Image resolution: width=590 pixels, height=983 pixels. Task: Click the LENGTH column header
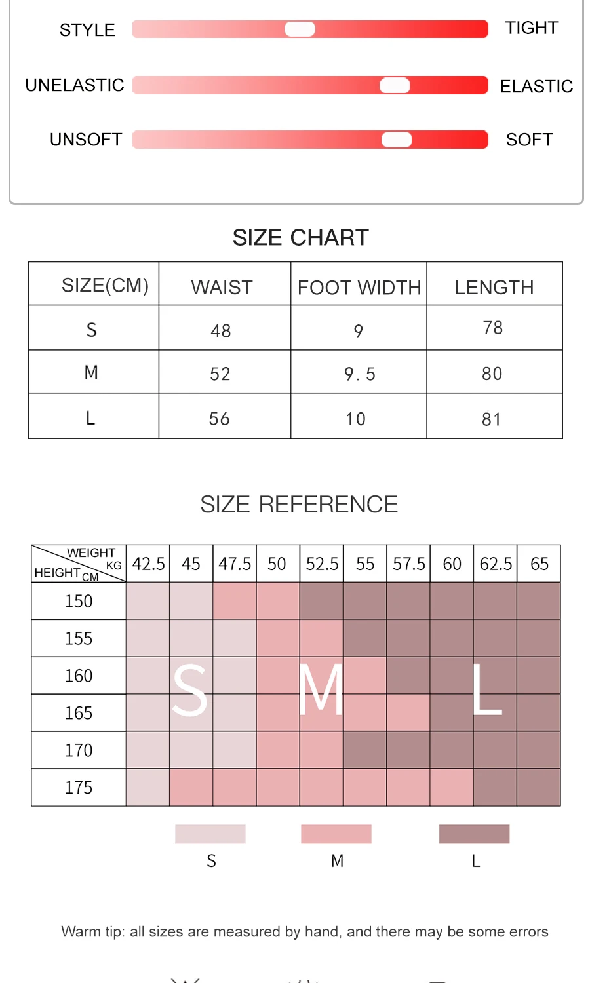pos(494,287)
